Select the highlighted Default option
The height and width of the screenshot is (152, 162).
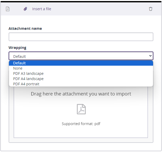pos(19,63)
